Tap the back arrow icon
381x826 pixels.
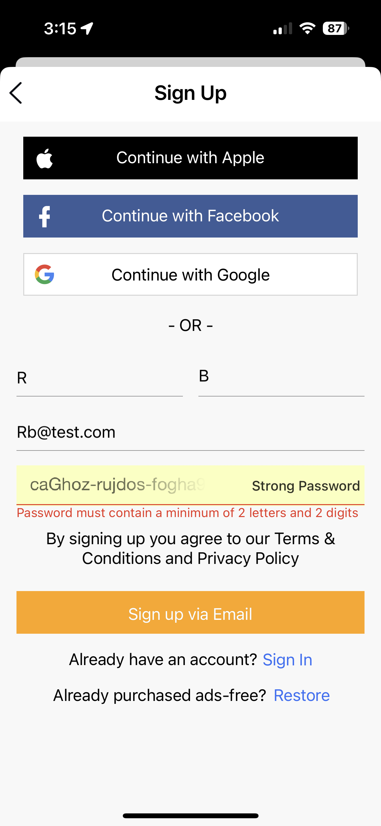coord(16,93)
